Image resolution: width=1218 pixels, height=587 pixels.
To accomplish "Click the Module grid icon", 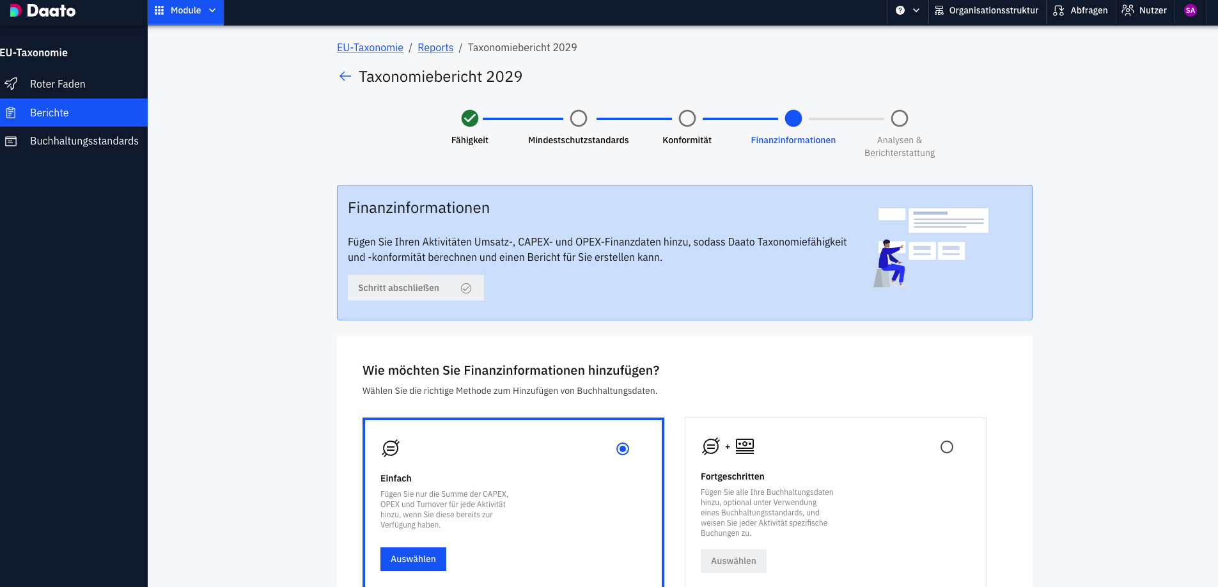I will pyautogui.click(x=159, y=10).
